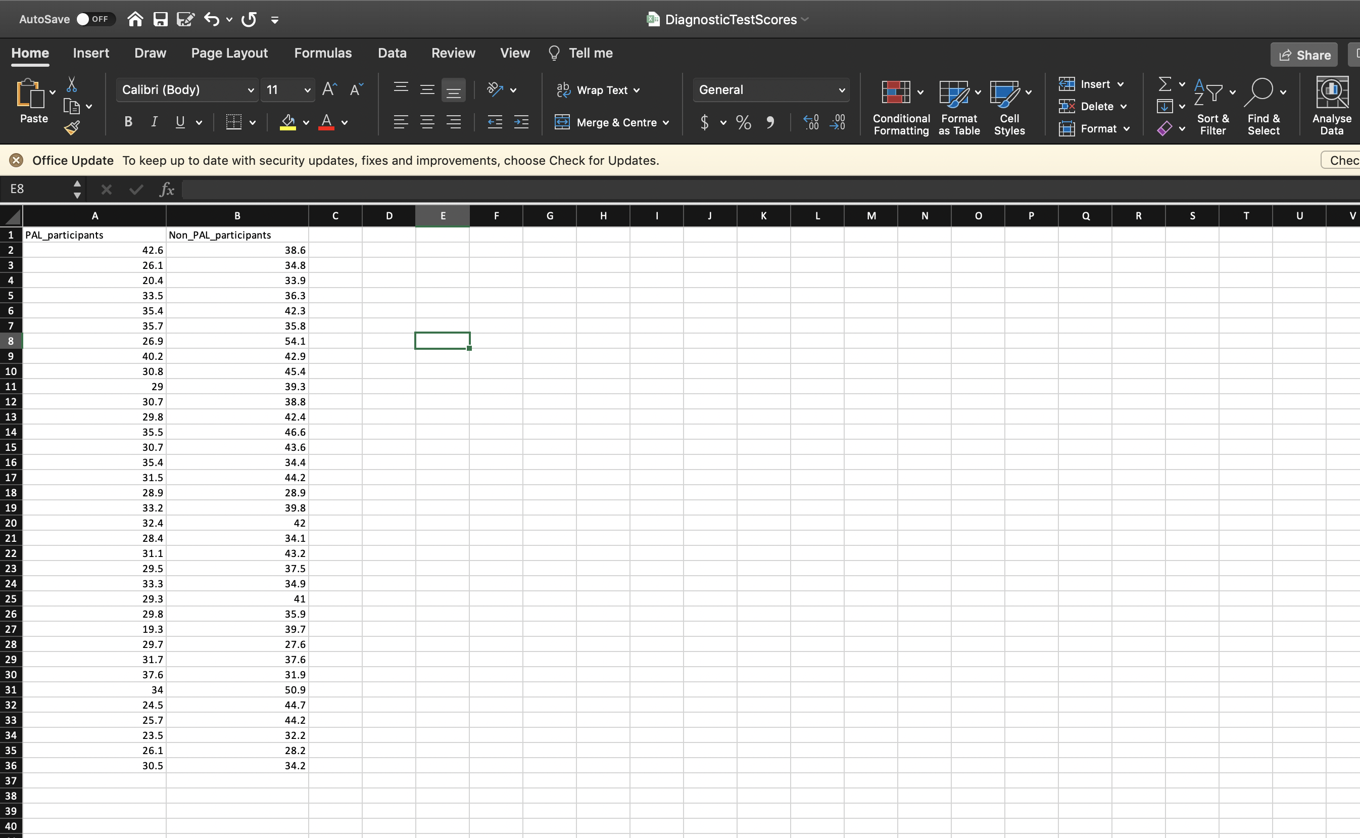Click the Increase Decimal icon

(810, 122)
